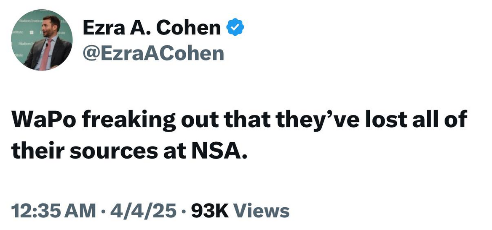Click the blue verified checkmark badge
Viewport: 492px width, 230px height.
pyautogui.click(x=235, y=28)
